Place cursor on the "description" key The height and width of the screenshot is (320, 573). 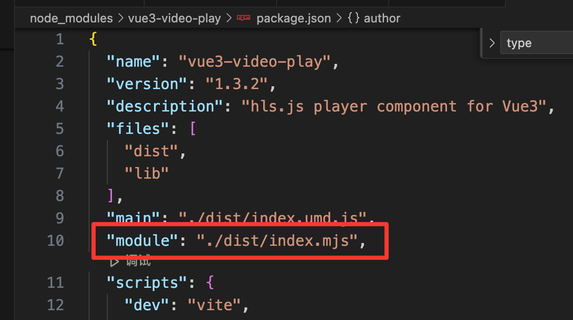[165, 106]
